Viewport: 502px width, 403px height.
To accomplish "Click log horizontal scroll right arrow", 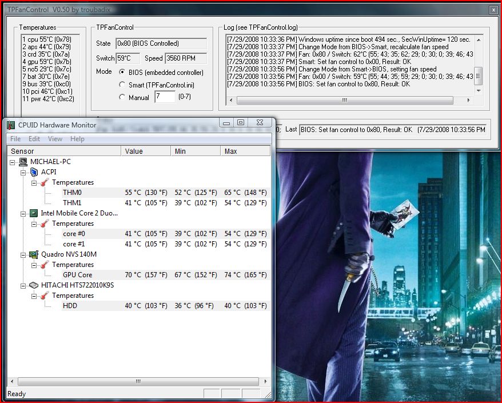I will 469,100.
